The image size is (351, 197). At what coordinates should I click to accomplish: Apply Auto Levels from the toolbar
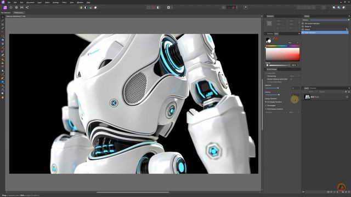coord(81,7)
